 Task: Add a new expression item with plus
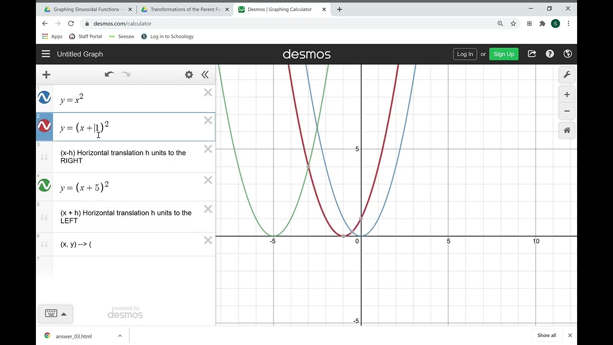46,74
